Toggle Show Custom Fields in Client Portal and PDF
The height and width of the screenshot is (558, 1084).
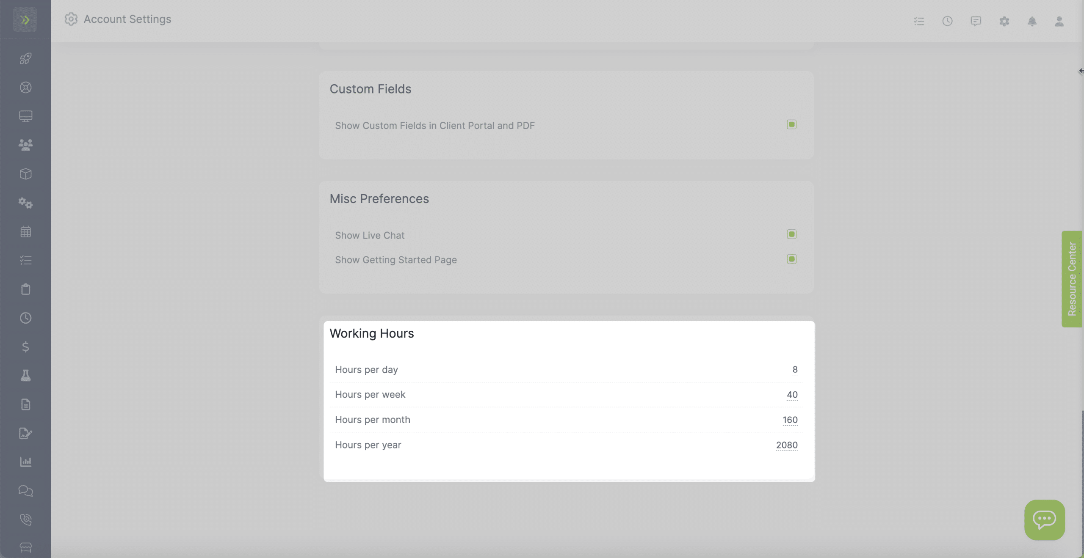click(x=791, y=124)
